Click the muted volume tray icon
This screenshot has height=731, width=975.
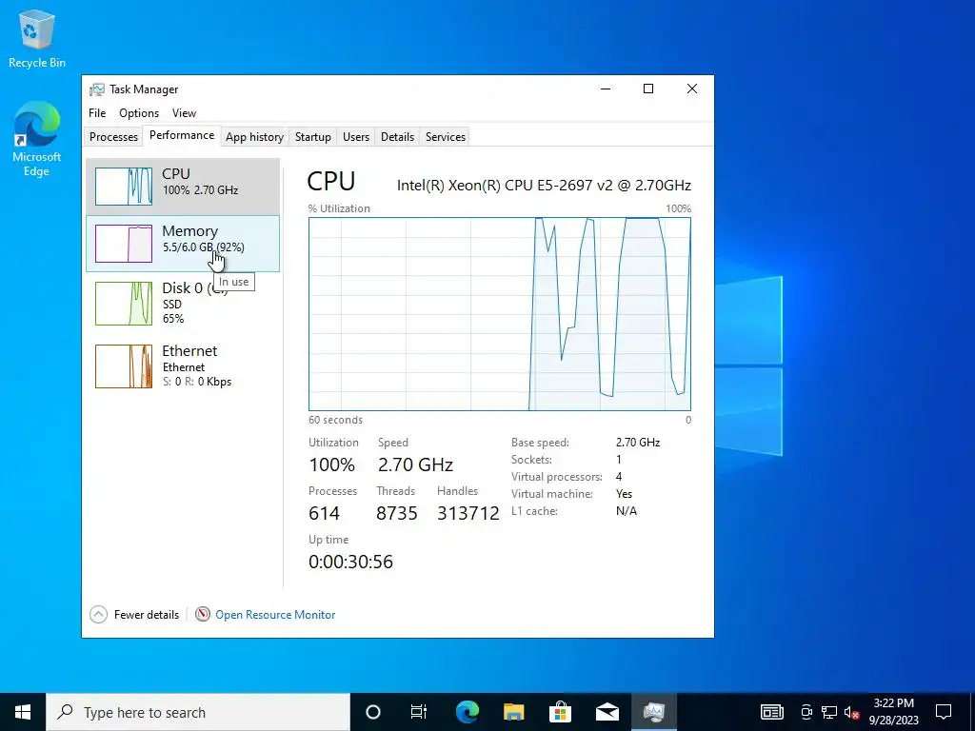coord(852,712)
